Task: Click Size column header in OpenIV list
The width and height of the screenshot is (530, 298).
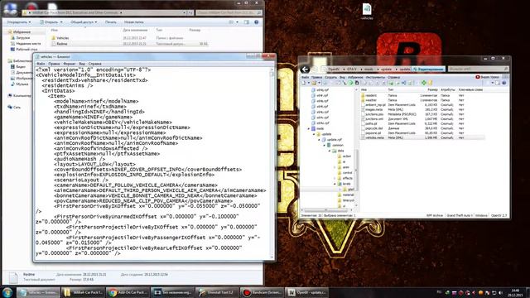Action: tap(432, 90)
